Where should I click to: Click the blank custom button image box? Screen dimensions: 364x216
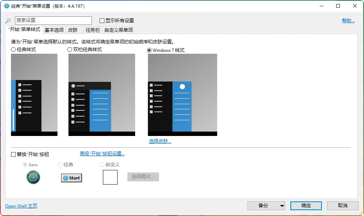pos(110,177)
